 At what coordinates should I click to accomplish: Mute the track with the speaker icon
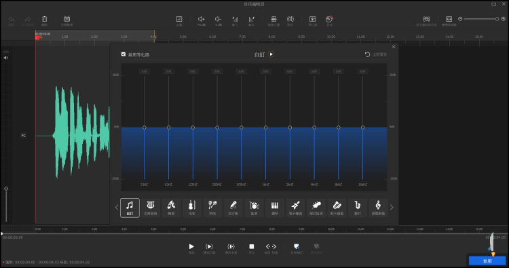[x=6, y=58]
